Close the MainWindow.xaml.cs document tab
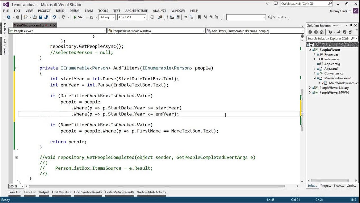 tap(55, 25)
